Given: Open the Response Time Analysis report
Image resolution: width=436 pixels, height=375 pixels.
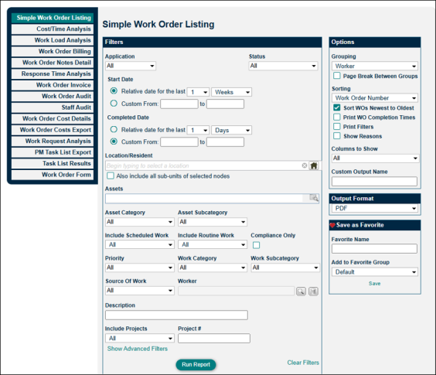Looking at the screenshot, I should pos(53,73).
